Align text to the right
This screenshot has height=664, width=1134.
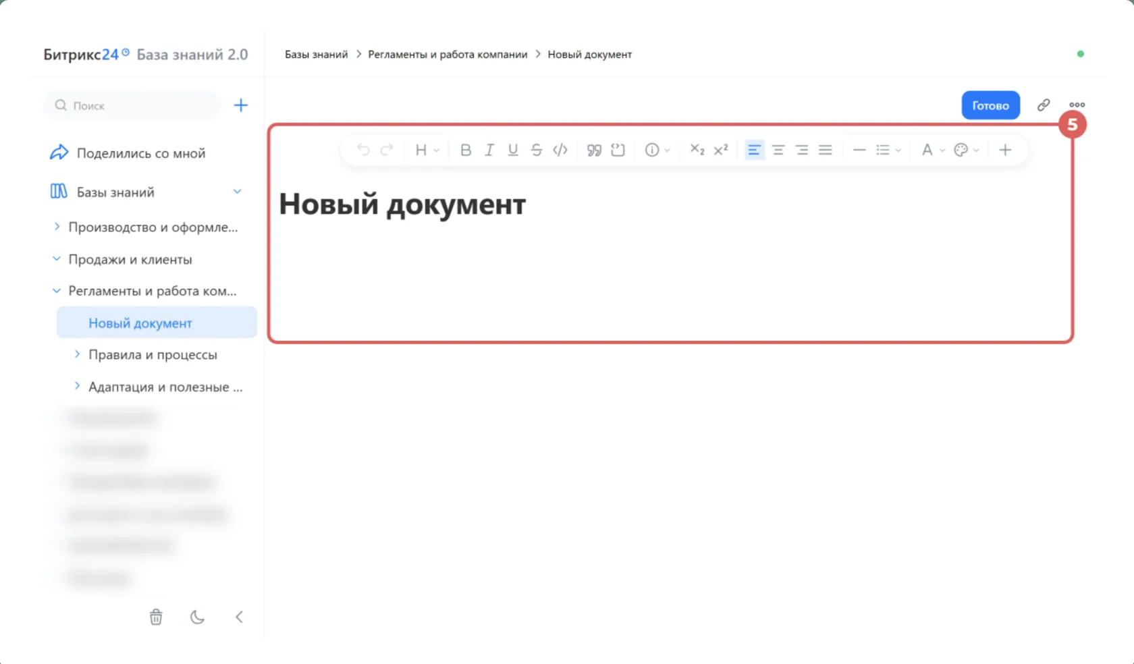tap(802, 150)
